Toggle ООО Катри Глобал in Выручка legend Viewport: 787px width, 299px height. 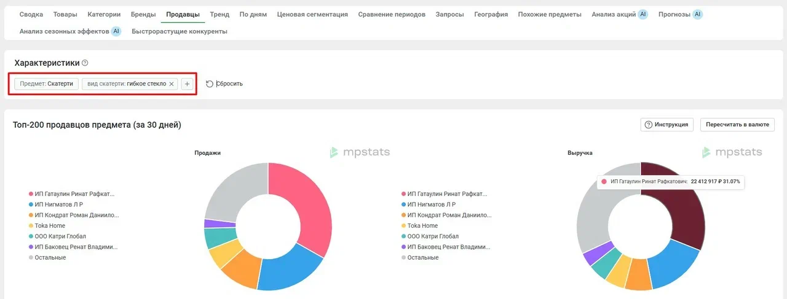[x=430, y=236]
